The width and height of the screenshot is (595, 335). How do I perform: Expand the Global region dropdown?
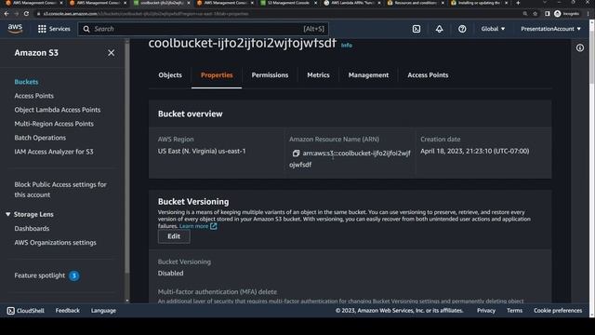pos(493,29)
